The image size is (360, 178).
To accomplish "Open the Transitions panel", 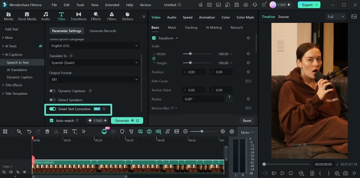I will pos(79,16).
